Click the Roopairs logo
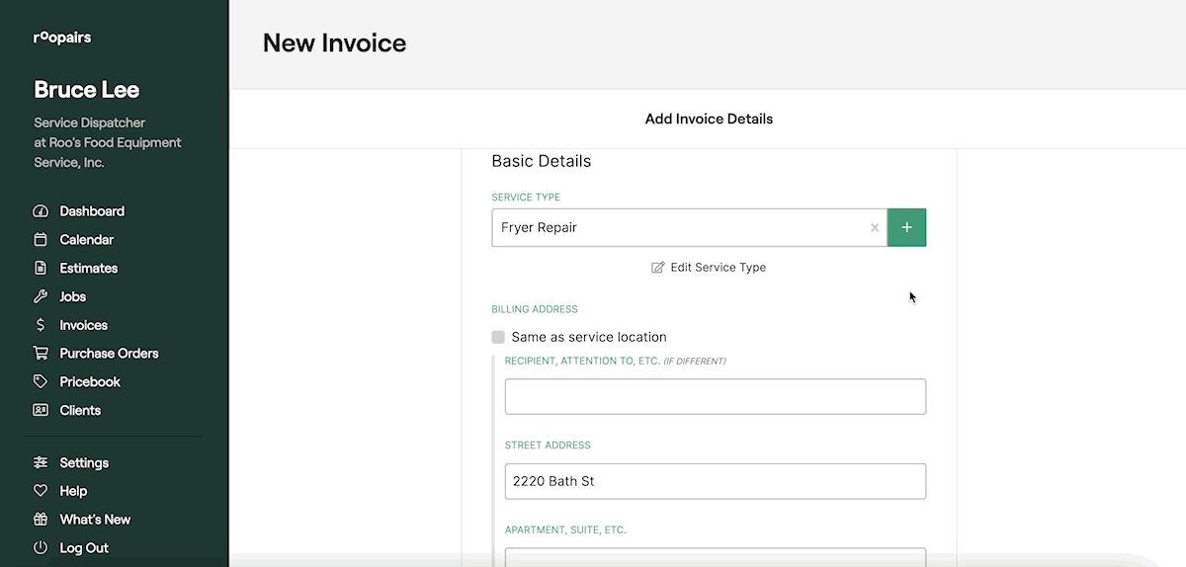This screenshot has height=567, width=1186. 62,39
